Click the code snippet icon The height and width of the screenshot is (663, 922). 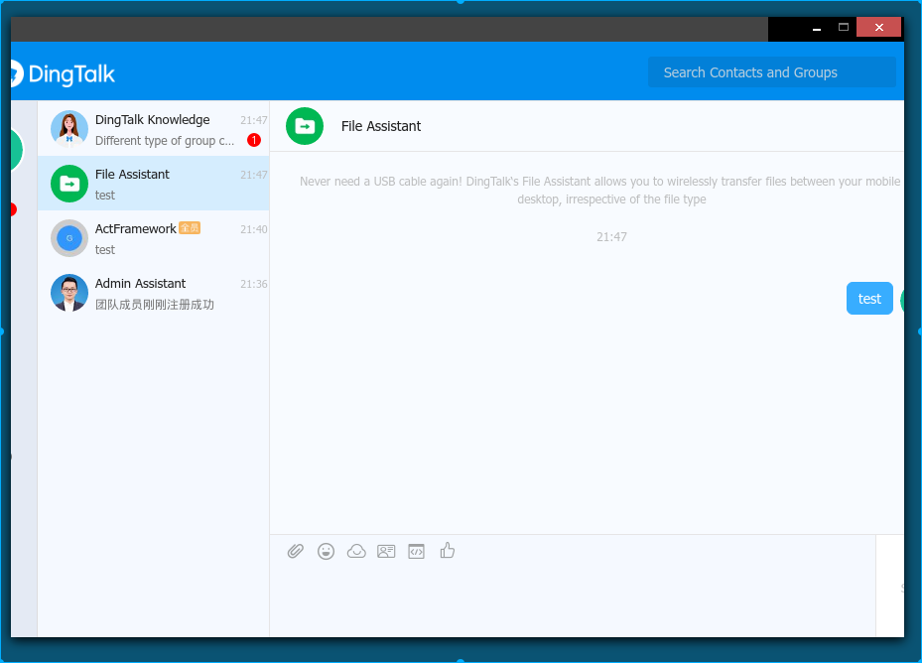click(416, 551)
